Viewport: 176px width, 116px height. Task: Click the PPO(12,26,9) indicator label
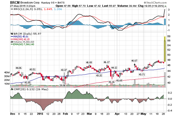(x=23, y=9)
